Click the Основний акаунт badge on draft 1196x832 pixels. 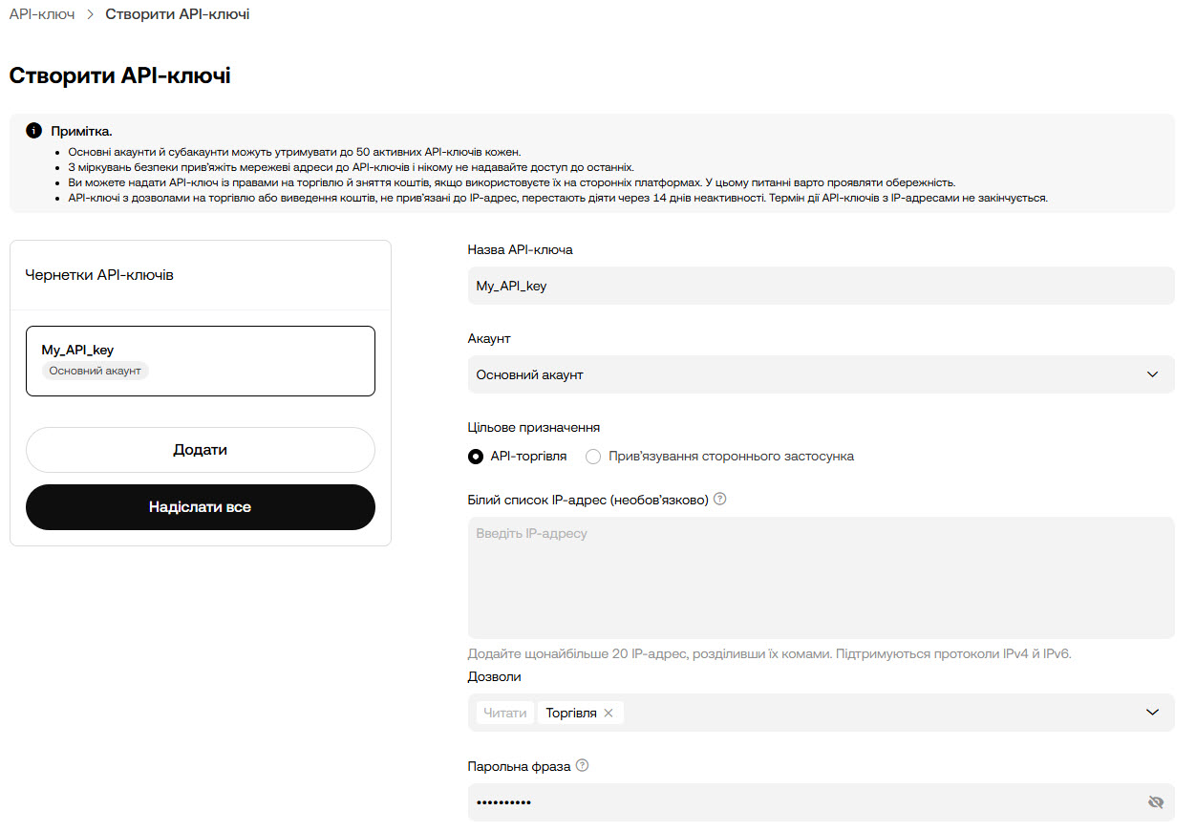coord(95,371)
